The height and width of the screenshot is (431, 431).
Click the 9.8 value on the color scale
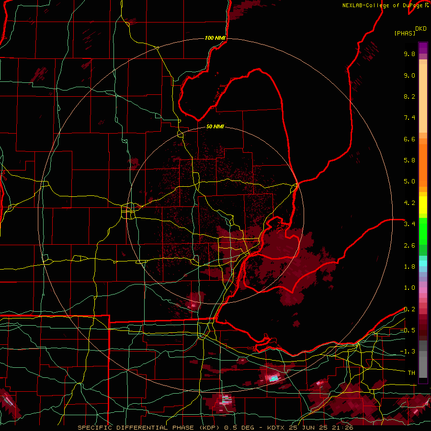pos(409,54)
